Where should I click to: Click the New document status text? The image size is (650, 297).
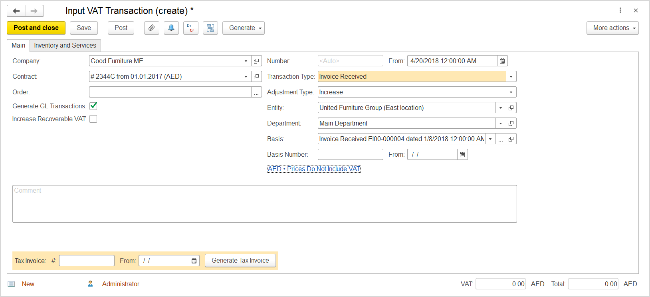pyautogui.click(x=28, y=284)
